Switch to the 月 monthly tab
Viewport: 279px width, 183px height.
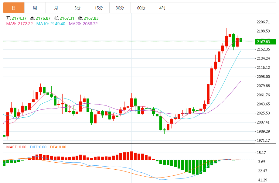(x=56, y=8)
